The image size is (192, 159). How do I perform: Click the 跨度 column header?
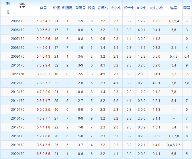(92, 8)
